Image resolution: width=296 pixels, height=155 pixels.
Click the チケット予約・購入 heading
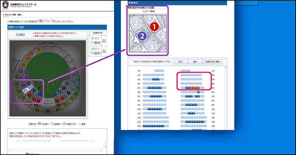point(13,15)
